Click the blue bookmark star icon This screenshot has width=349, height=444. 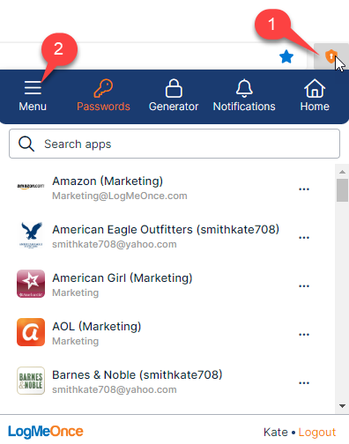coord(286,56)
